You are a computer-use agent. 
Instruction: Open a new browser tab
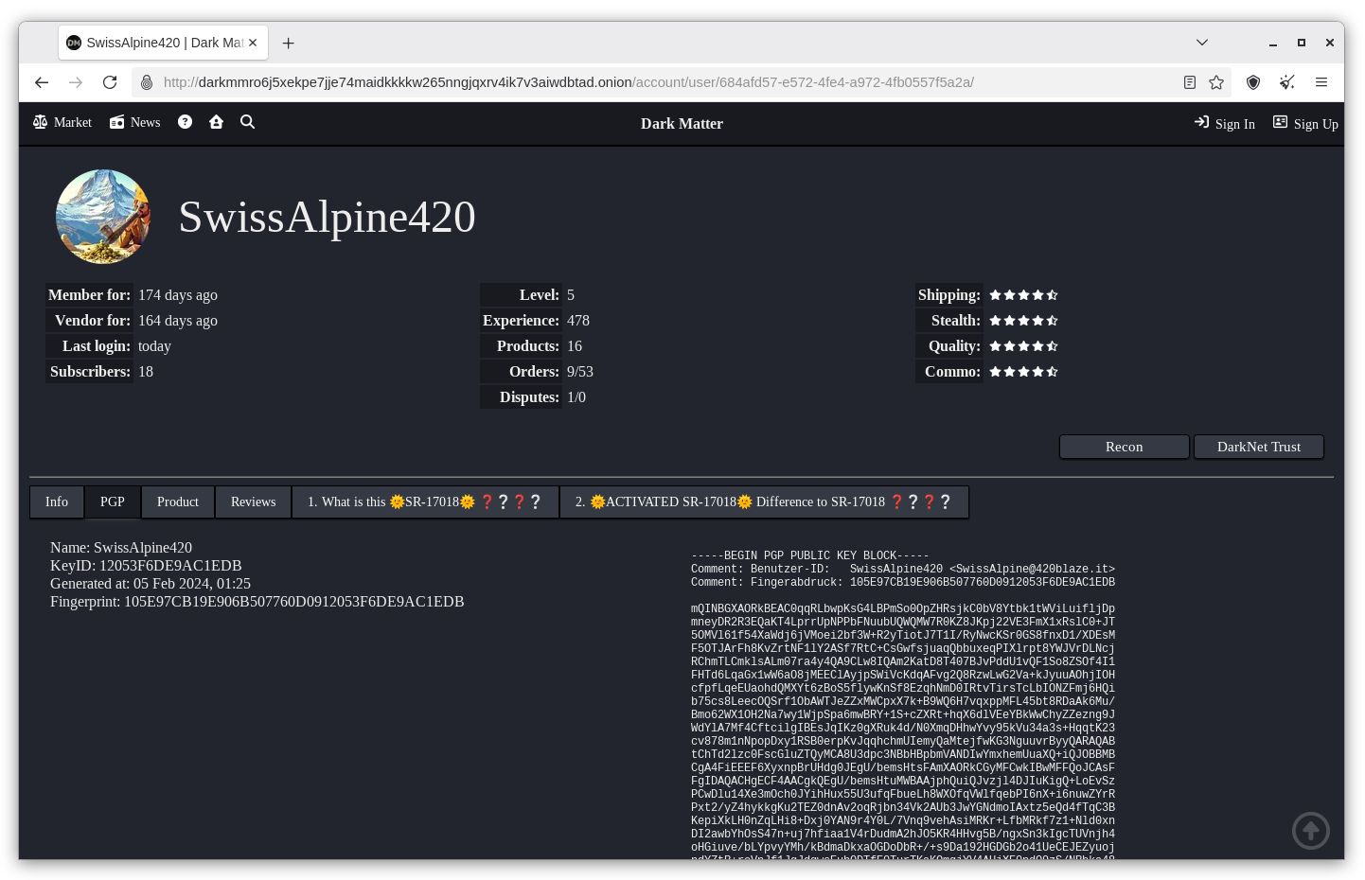[289, 44]
